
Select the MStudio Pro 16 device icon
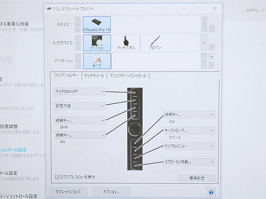point(97,25)
